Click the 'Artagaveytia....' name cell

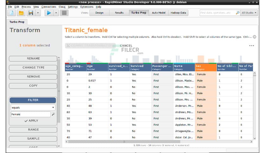tap(184, 131)
